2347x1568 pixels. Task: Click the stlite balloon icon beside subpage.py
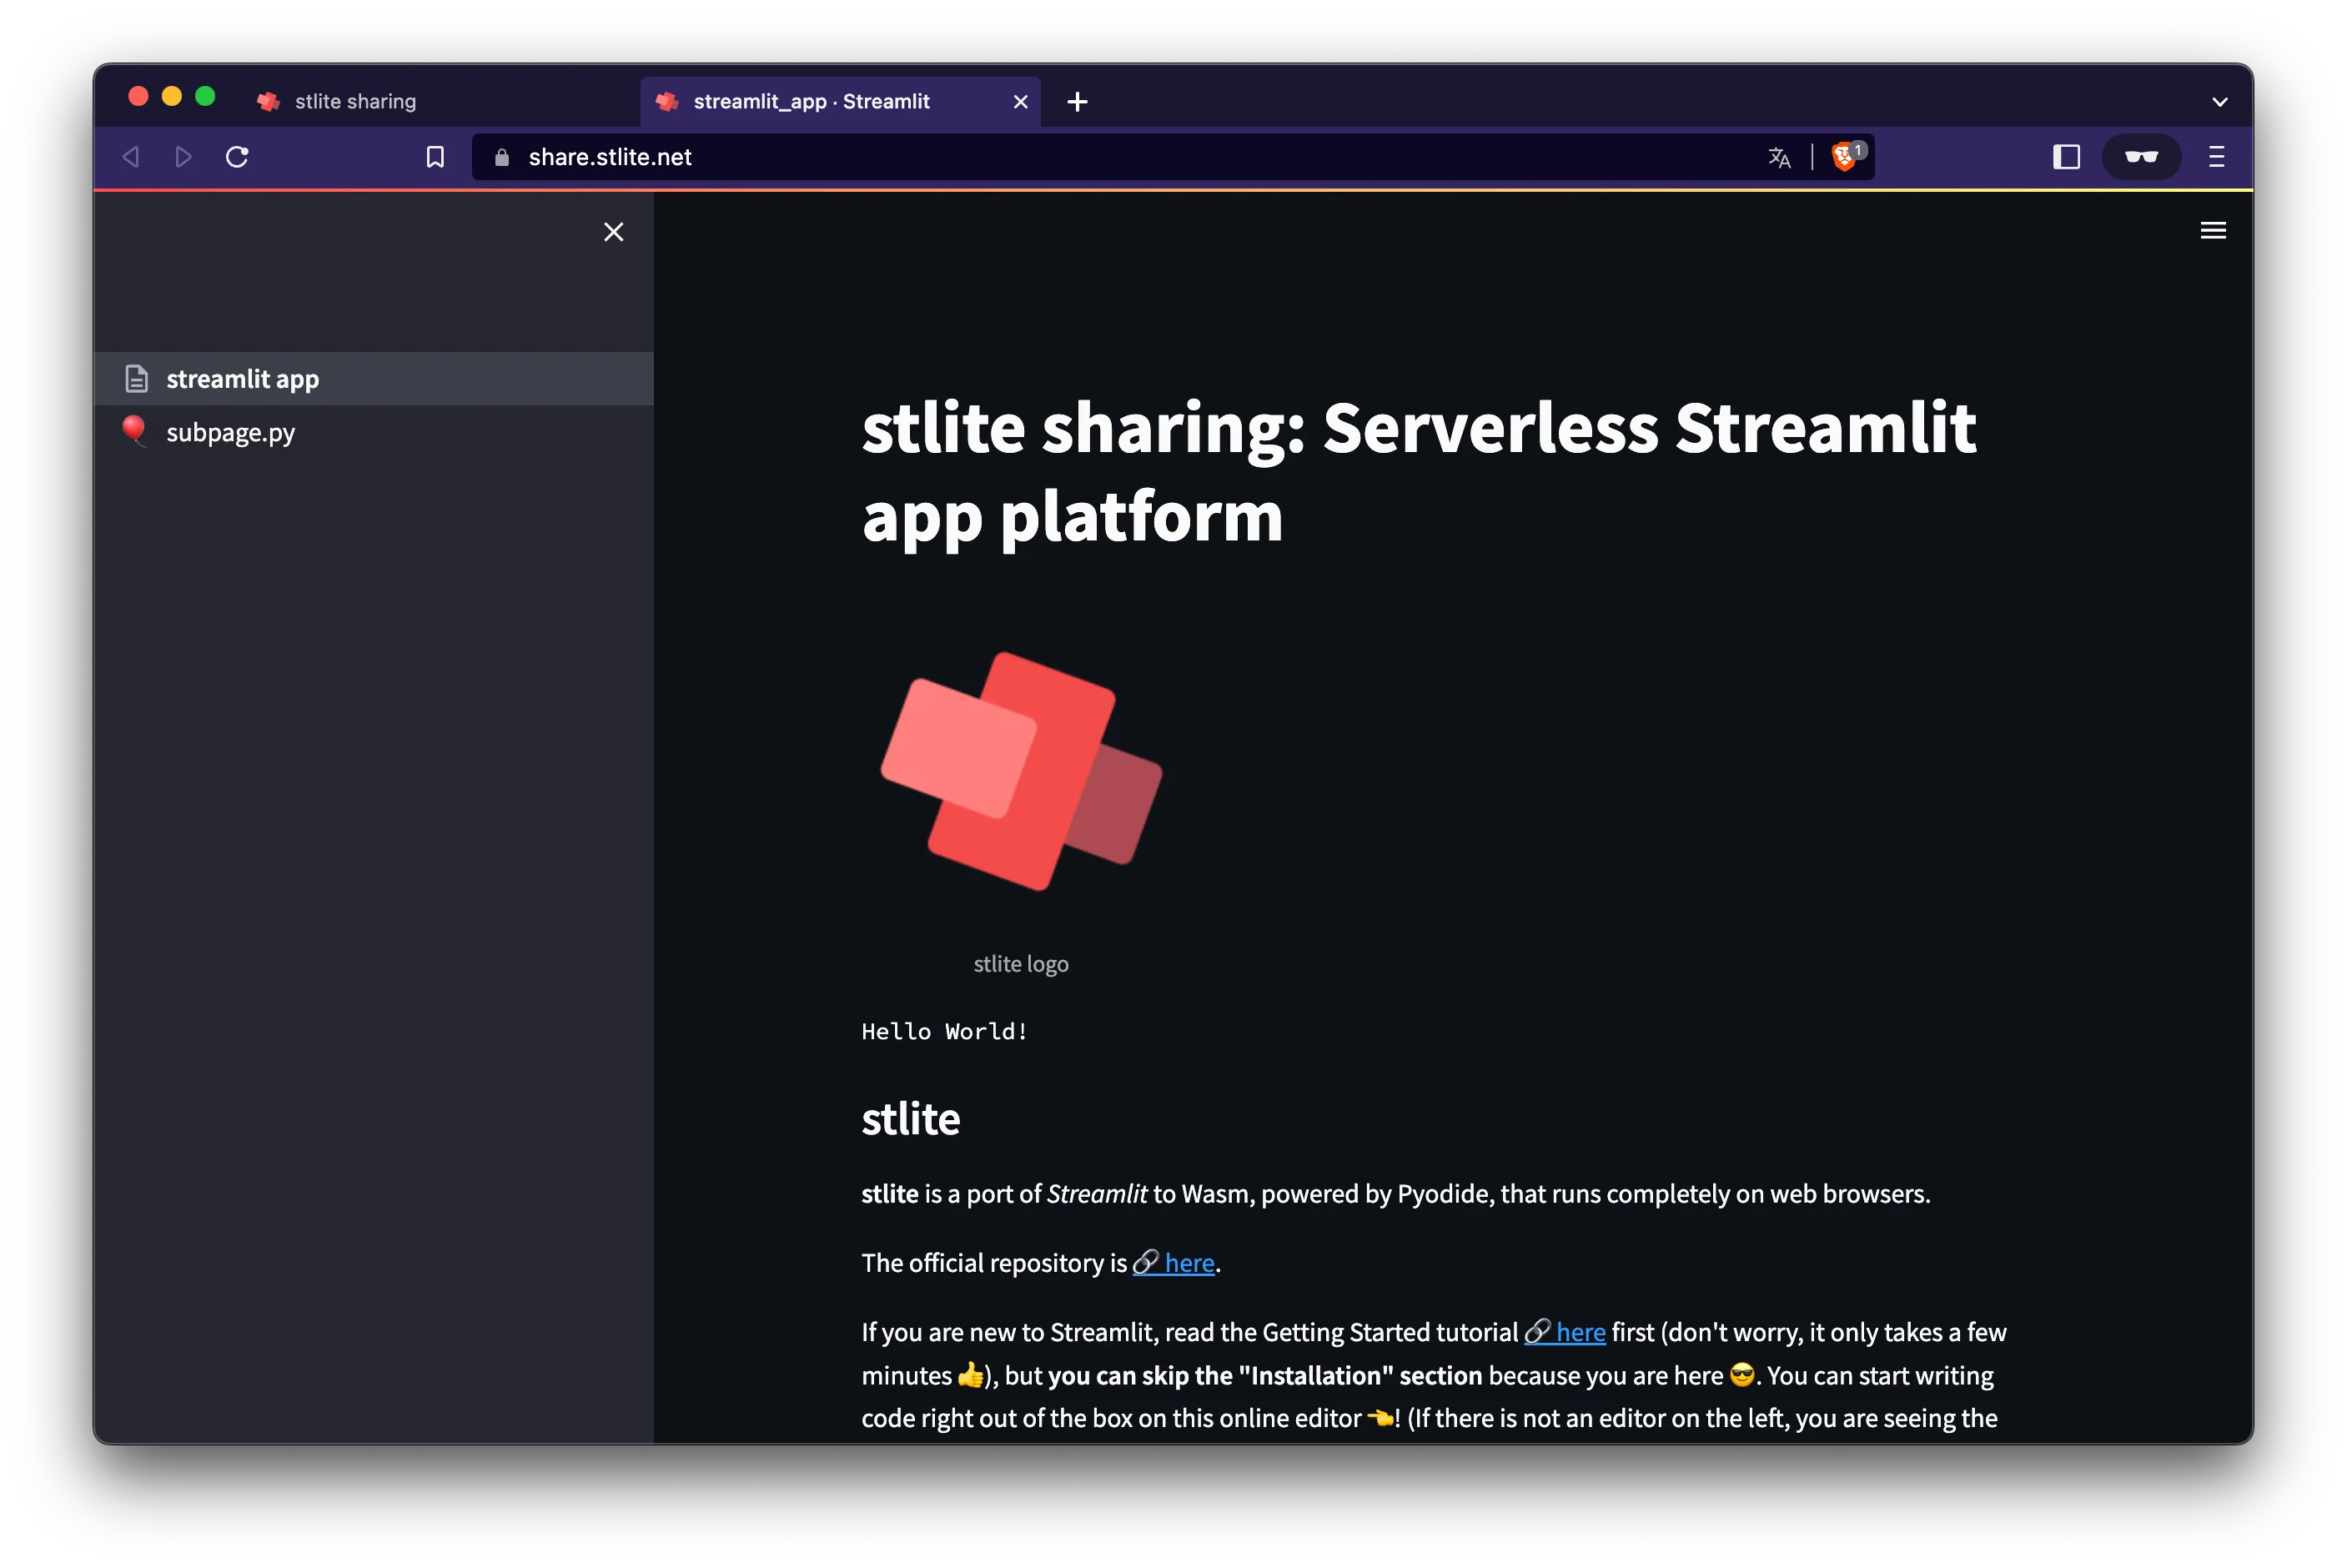point(136,432)
